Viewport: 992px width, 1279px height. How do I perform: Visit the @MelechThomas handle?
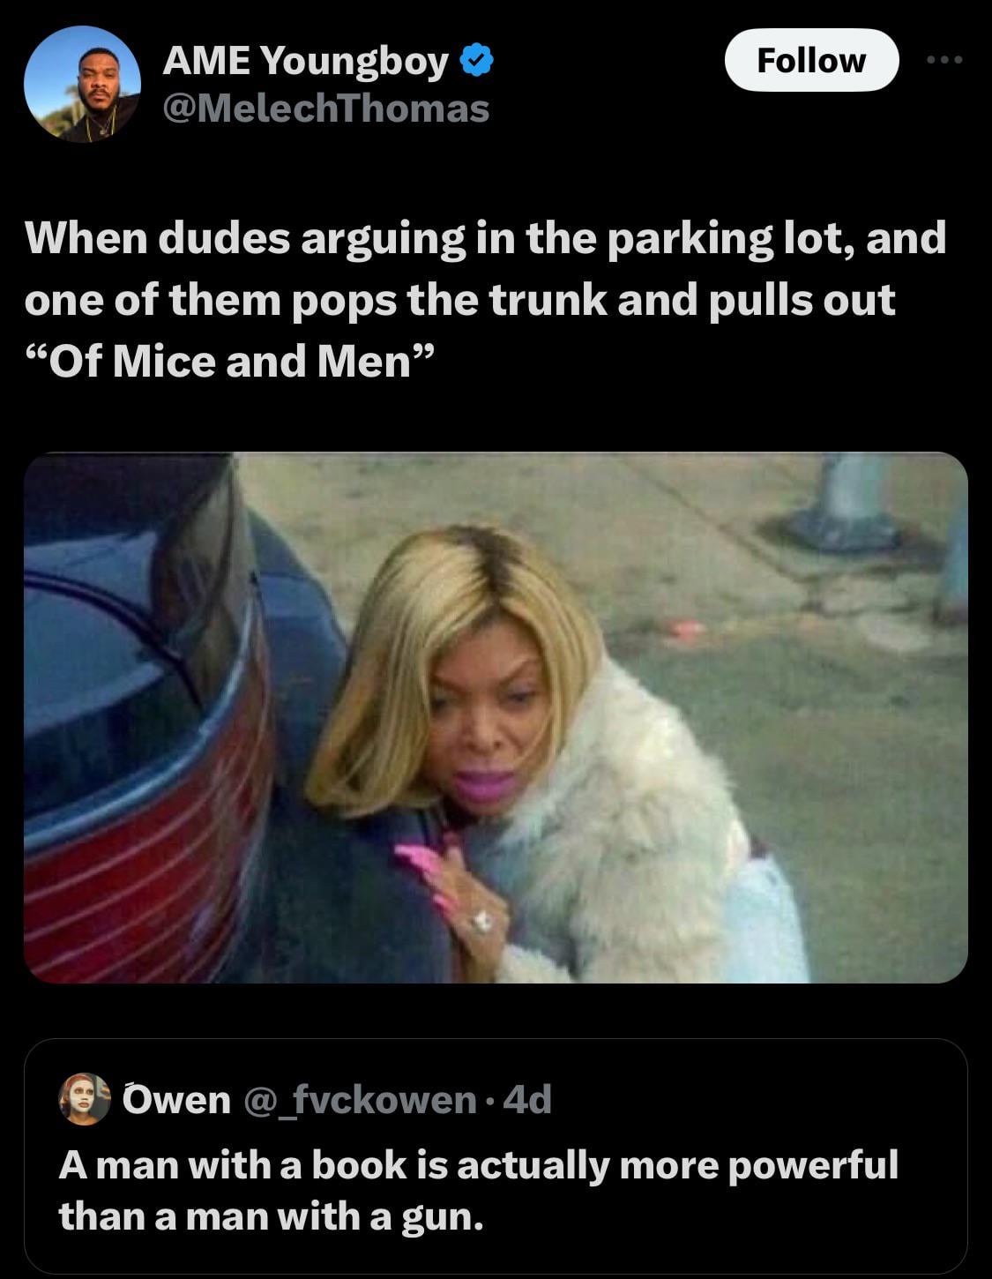pos(325,108)
